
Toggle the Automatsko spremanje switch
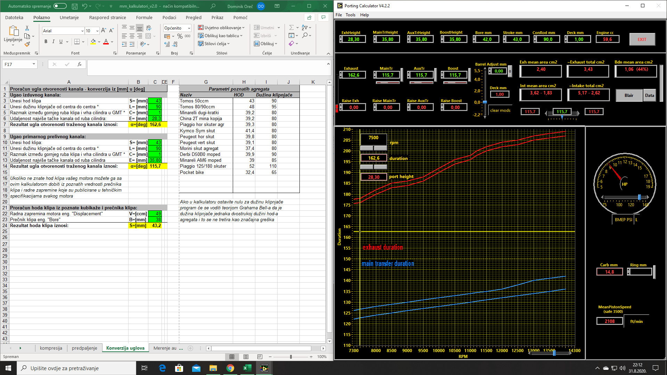click(60, 6)
